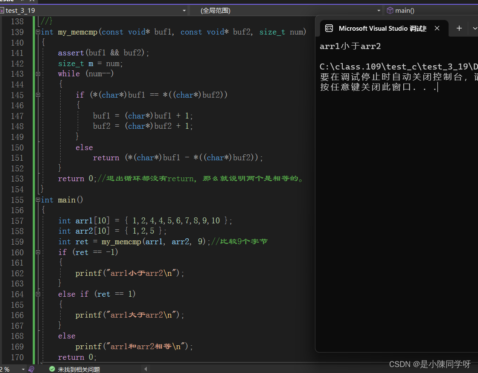Image resolution: width=478 pixels, height=373 pixels.
Task: Click the horizontal scrollbar left arrow
Action: [146, 369]
